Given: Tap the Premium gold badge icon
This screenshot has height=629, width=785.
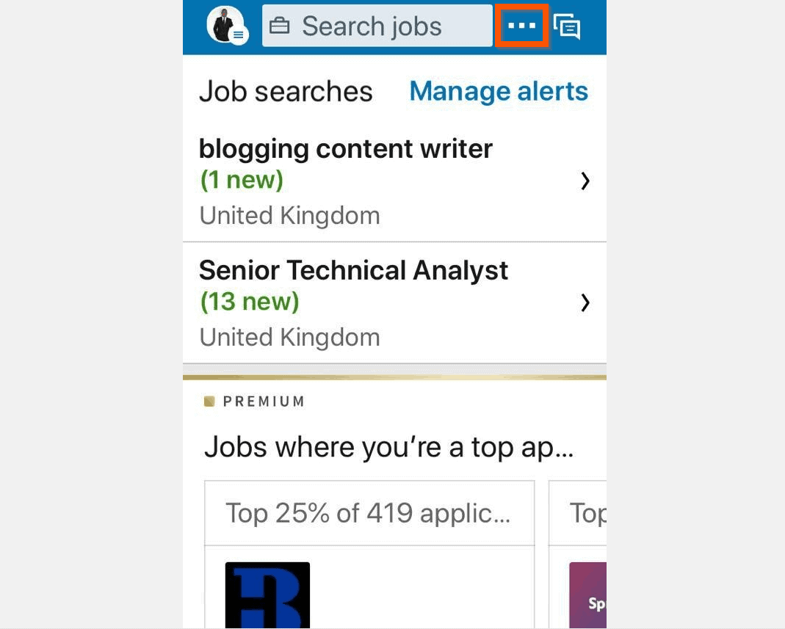Looking at the screenshot, I should 210,401.
